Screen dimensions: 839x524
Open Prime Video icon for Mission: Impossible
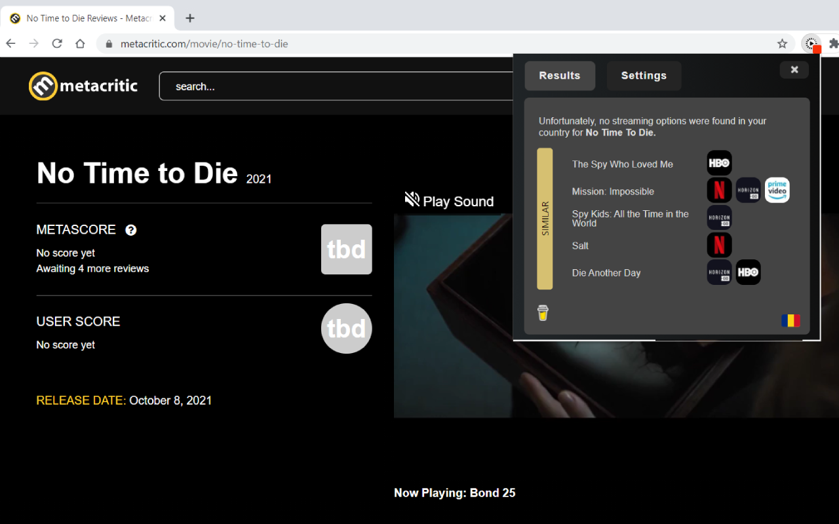pos(777,190)
